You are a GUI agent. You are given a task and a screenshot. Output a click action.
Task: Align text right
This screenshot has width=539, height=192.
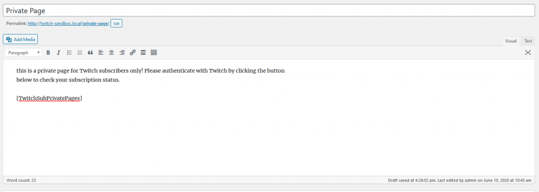[122, 53]
